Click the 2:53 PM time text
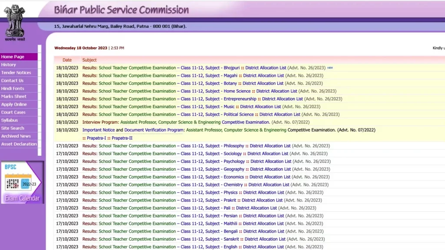Screen dimensions: 445x250 point(117,48)
